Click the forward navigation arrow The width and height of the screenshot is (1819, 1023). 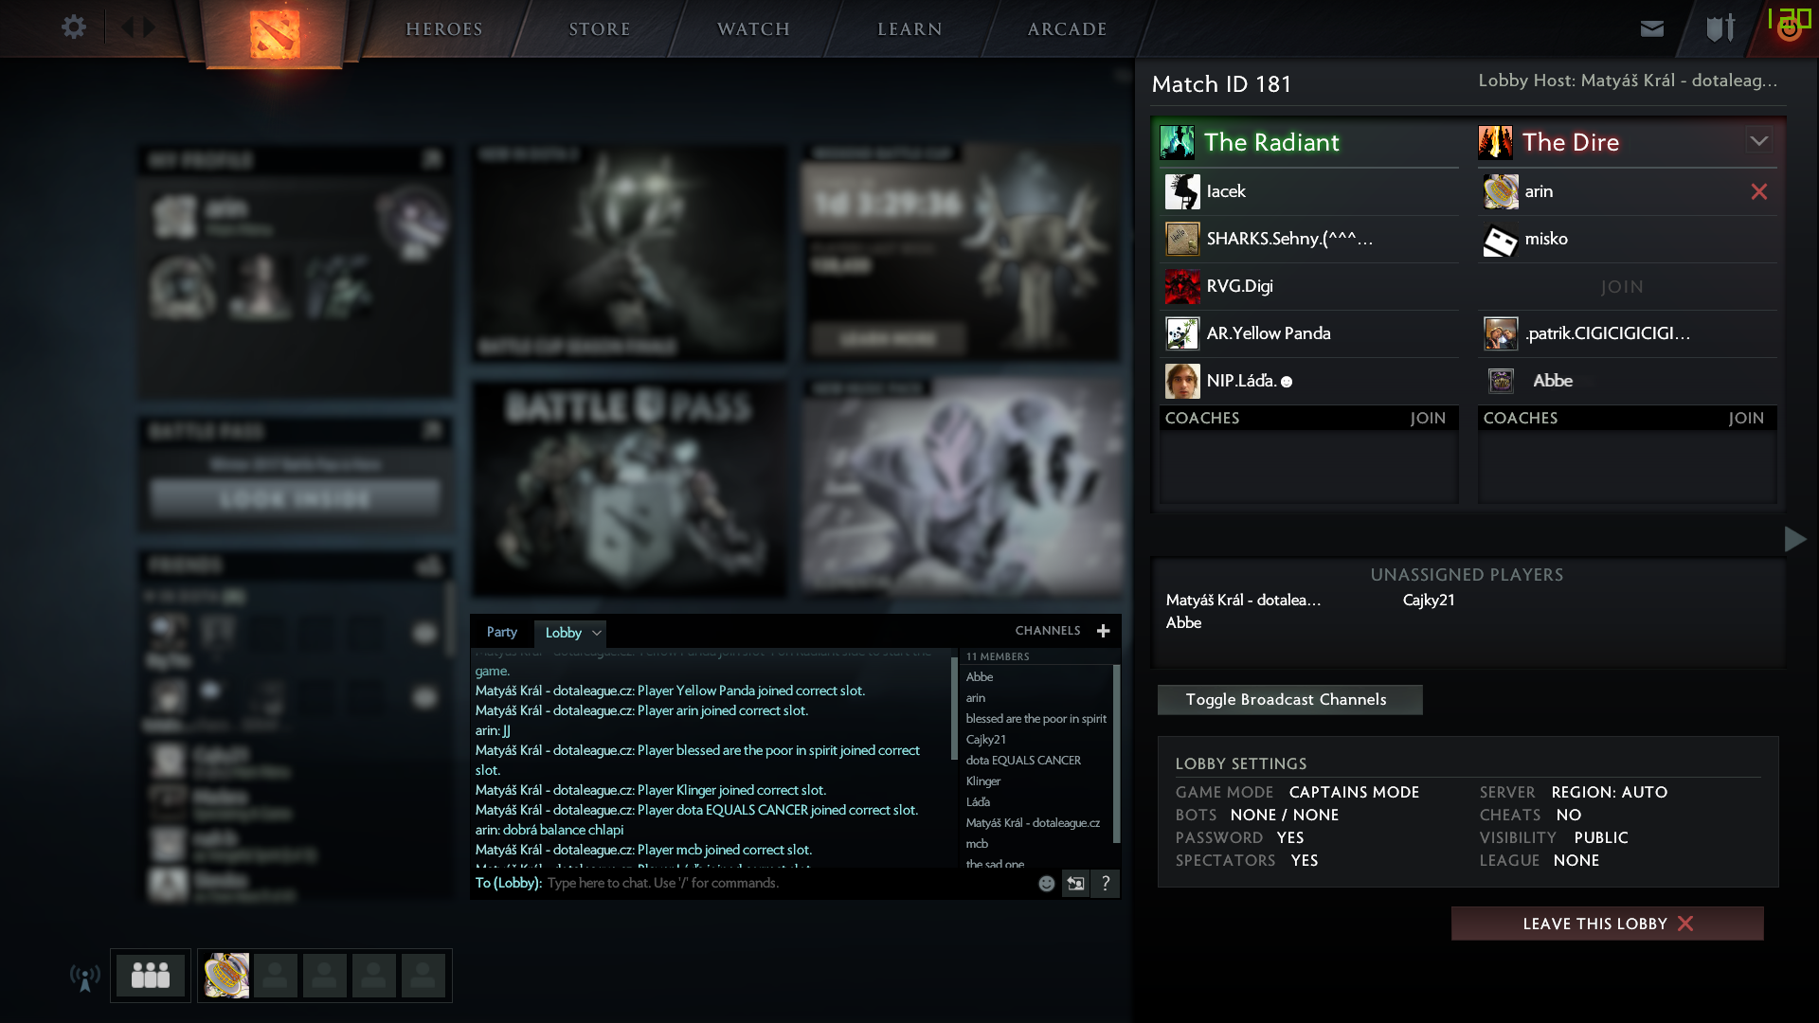coord(149,27)
